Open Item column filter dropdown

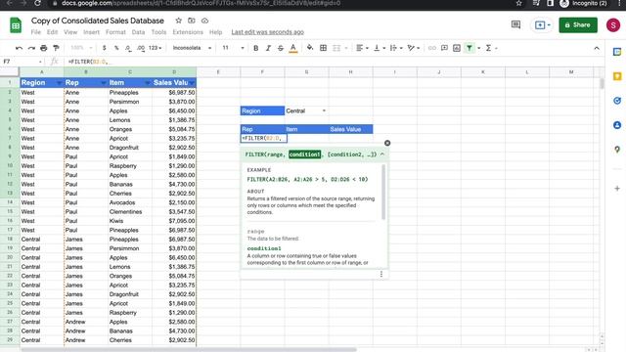click(x=148, y=82)
